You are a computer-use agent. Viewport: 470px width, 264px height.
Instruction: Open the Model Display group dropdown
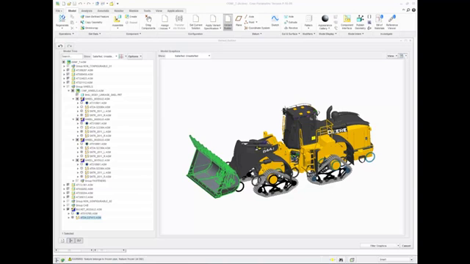[328, 34]
